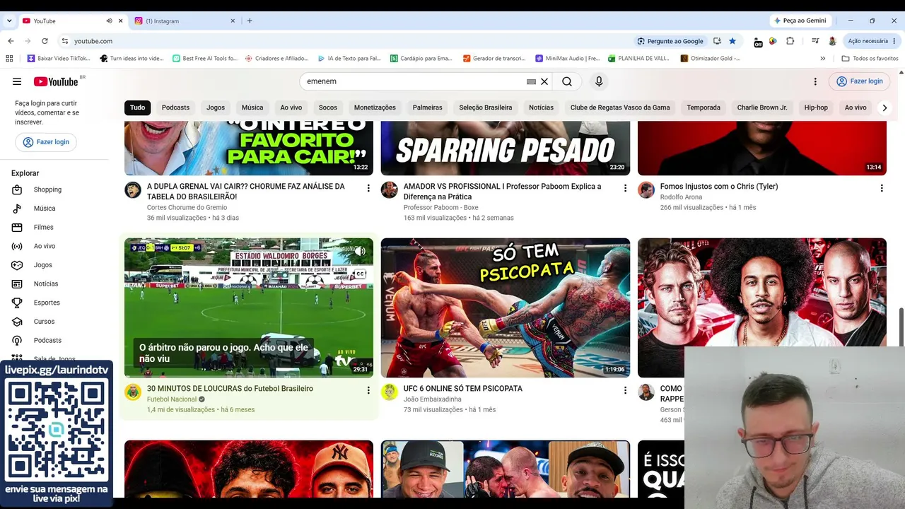
Task: Open options for Amador vs Profissional video
Action: click(x=625, y=188)
